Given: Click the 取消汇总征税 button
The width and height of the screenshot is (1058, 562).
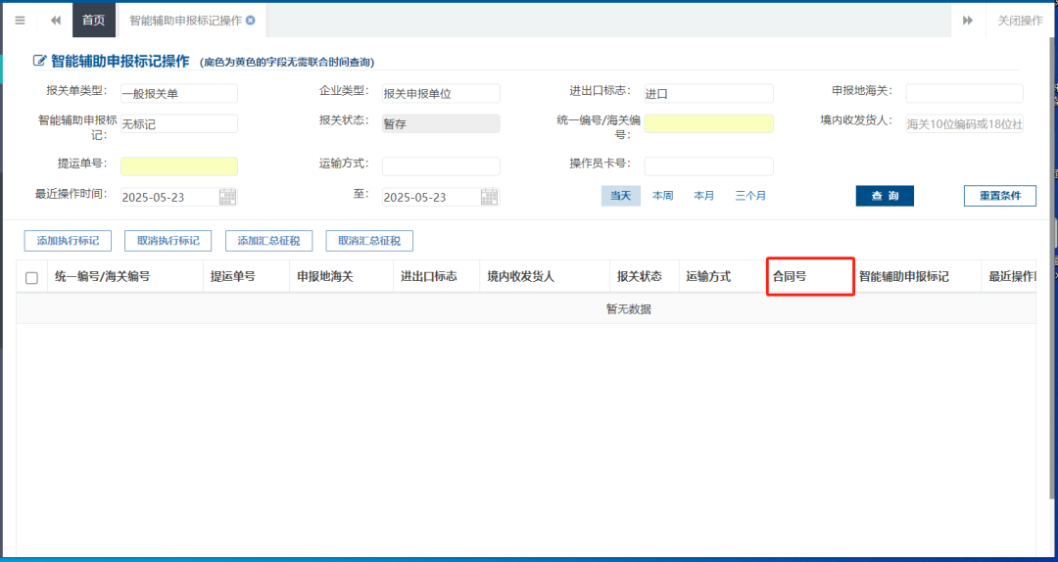Looking at the screenshot, I should tap(369, 241).
